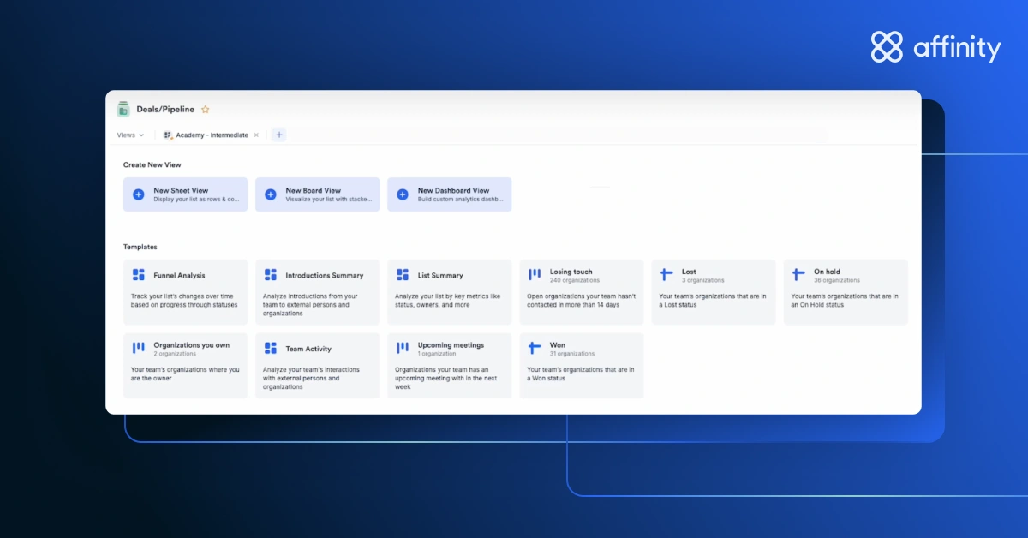1028x538 pixels.
Task: Click the Deals/Pipeline list icon
Action: (x=123, y=109)
